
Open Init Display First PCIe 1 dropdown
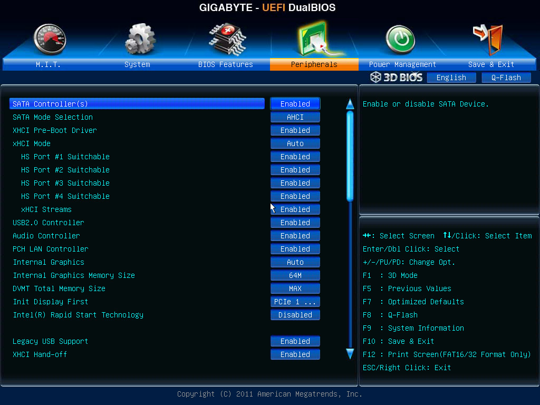coord(295,302)
